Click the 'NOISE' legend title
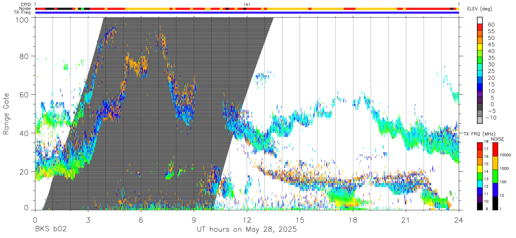Screen dimensions: 516x238 (x=498, y=139)
